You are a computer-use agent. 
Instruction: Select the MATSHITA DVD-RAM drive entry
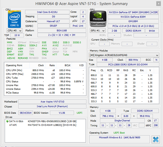[45, 125]
